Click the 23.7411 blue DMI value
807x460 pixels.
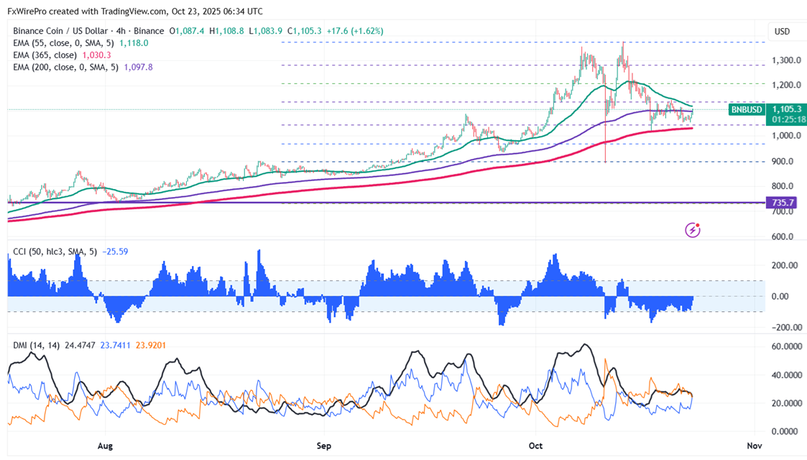click(x=115, y=345)
